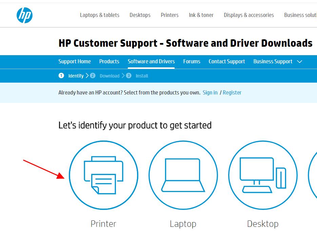Select the Software and Drivers tab
The width and height of the screenshot is (317, 238).
[151, 62]
